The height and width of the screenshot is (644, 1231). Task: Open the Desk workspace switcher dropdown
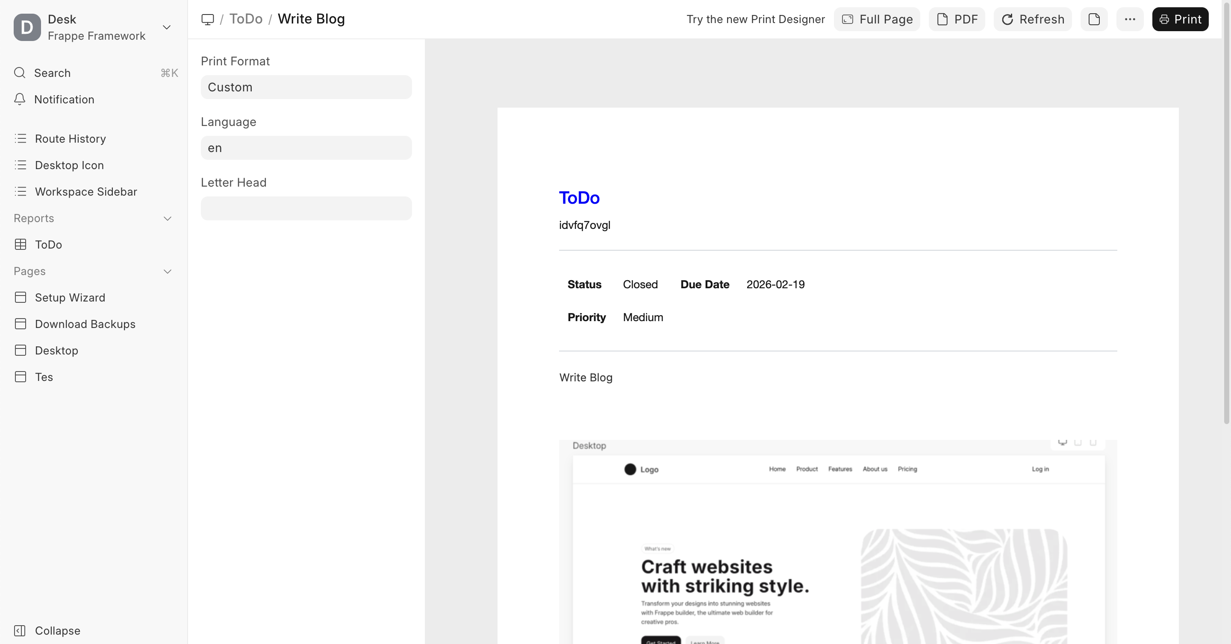(x=166, y=27)
